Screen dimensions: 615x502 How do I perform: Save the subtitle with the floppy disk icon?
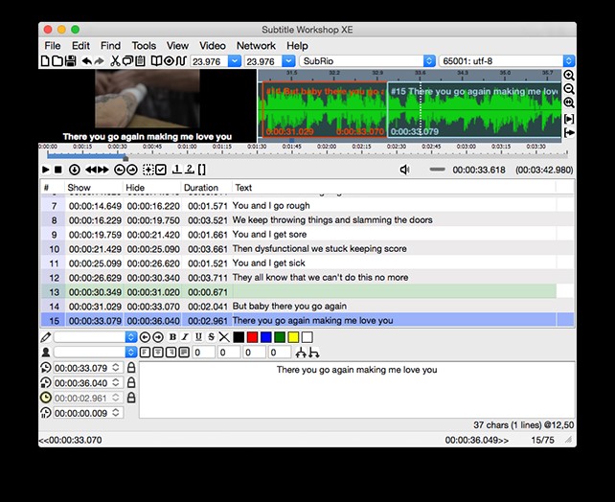71,61
